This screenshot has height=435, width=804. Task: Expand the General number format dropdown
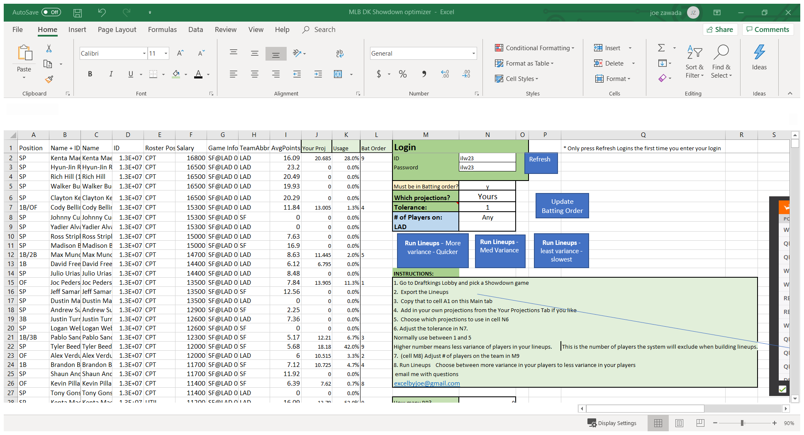473,54
